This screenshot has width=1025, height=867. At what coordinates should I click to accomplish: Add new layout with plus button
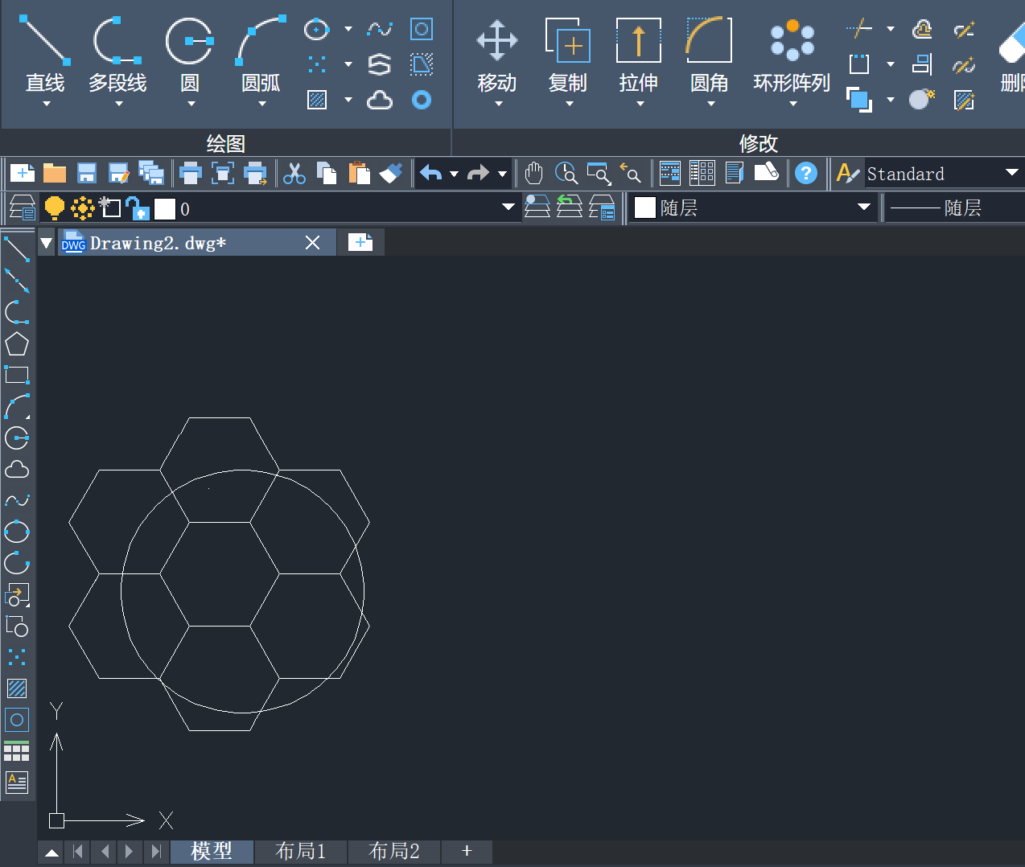point(467,851)
